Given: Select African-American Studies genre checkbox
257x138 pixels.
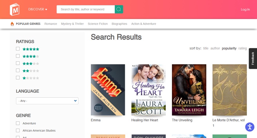Looking at the screenshot, I should [18, 130].
